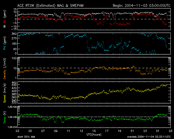Click the '(/cm3)' density unit text
The width and height of the screenshot is (174, 139).
(x=5, y=63)
